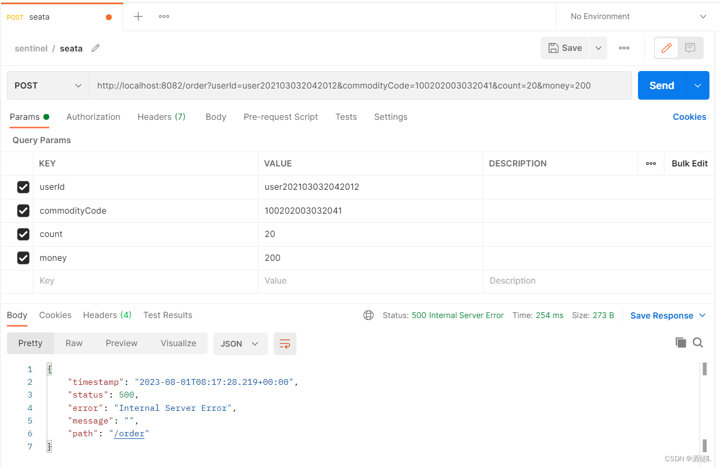Open the Headers (7) request tab
The height and width of the screenshot is (467, 719).
click(x=161, y=117)
